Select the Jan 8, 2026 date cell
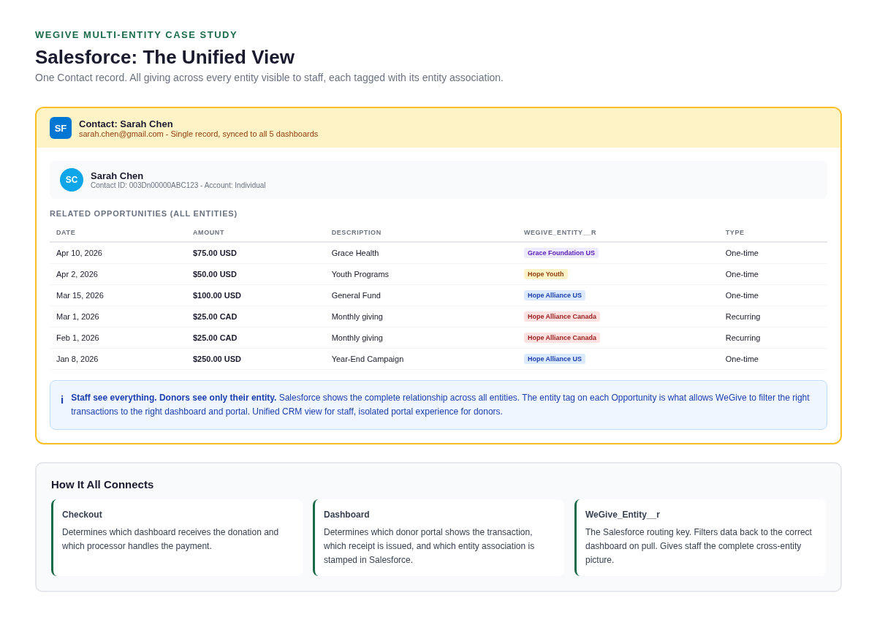Viewport: 877px width, 636px height. [x=77, y=359]
